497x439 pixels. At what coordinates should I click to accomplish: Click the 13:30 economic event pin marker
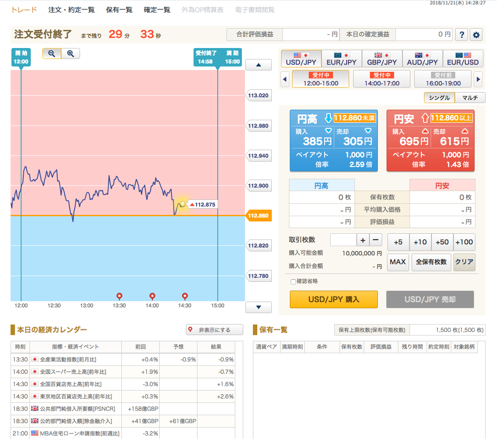coord(119,296)
